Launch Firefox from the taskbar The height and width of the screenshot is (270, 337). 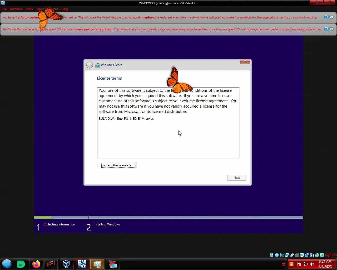[x=36, y=264]
